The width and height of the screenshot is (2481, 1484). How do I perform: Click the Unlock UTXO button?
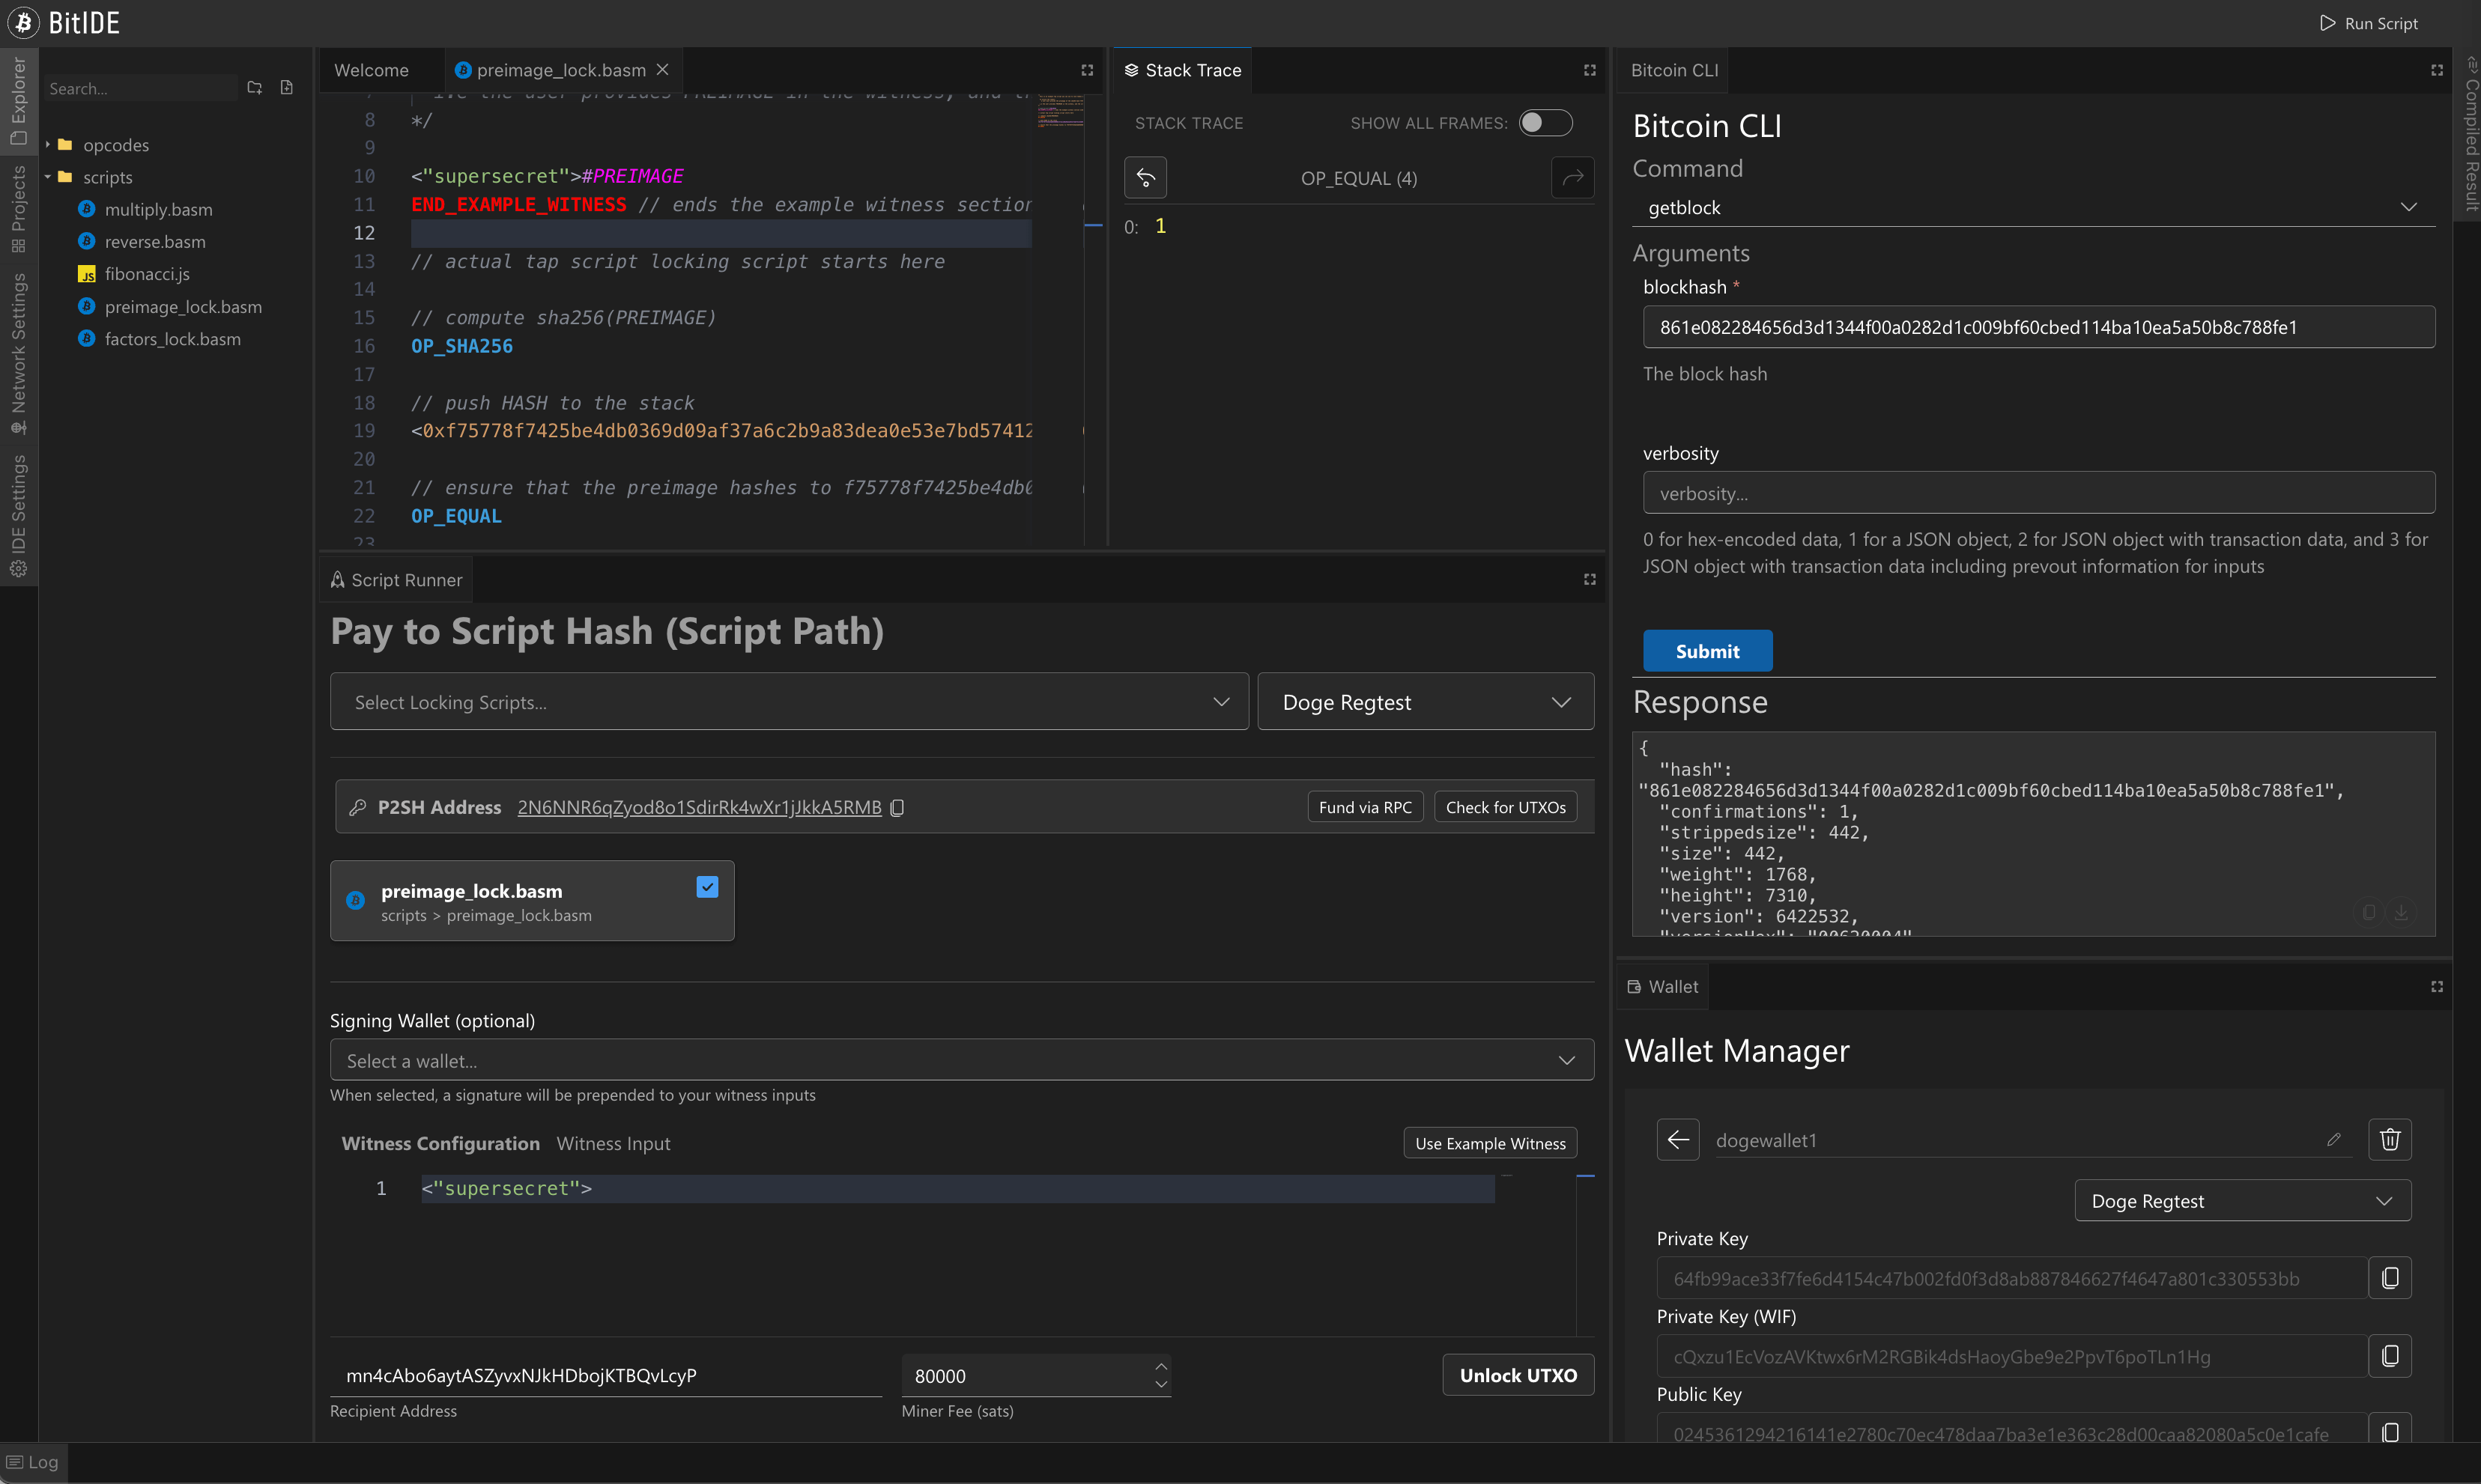[1517, 1374]
